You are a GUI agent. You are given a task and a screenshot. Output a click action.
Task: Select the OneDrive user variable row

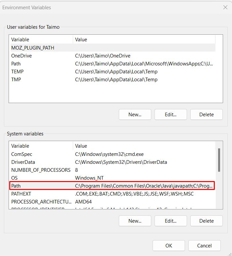[113, 56]
